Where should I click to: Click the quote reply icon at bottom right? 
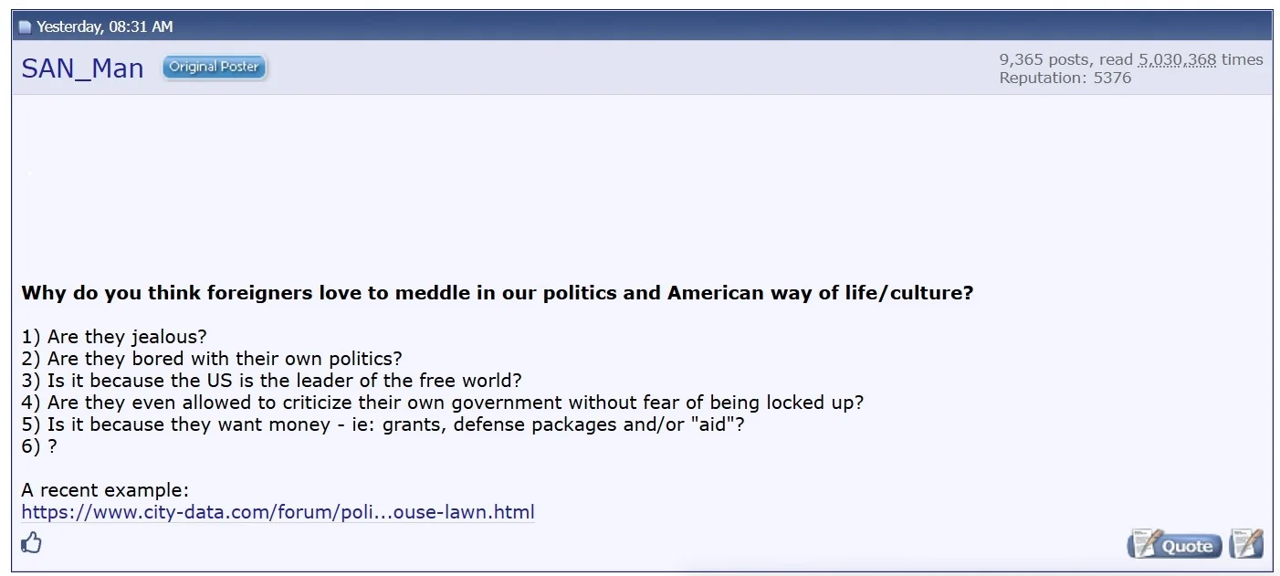(x=1174, y=544)
